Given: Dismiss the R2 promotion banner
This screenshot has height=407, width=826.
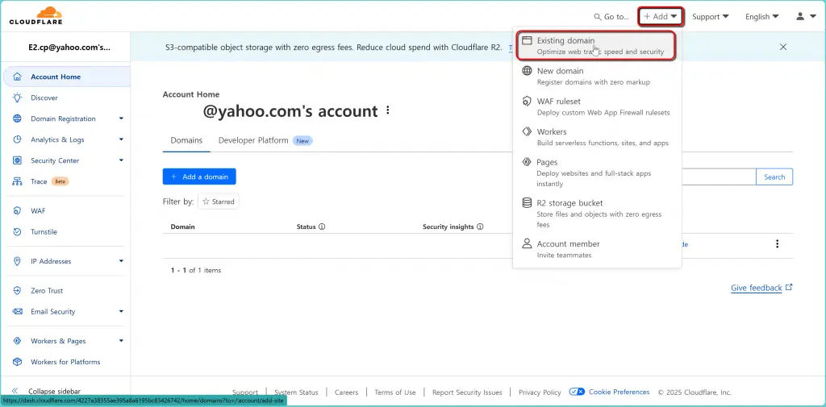Looking at the screenshot, I should coord(783,47).
